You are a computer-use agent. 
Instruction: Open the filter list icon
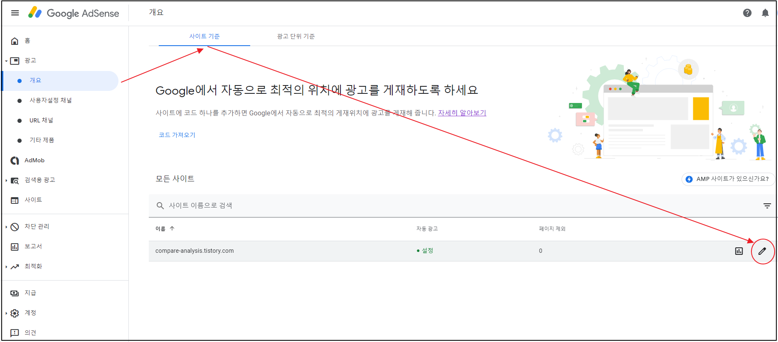tap(767, 206)
